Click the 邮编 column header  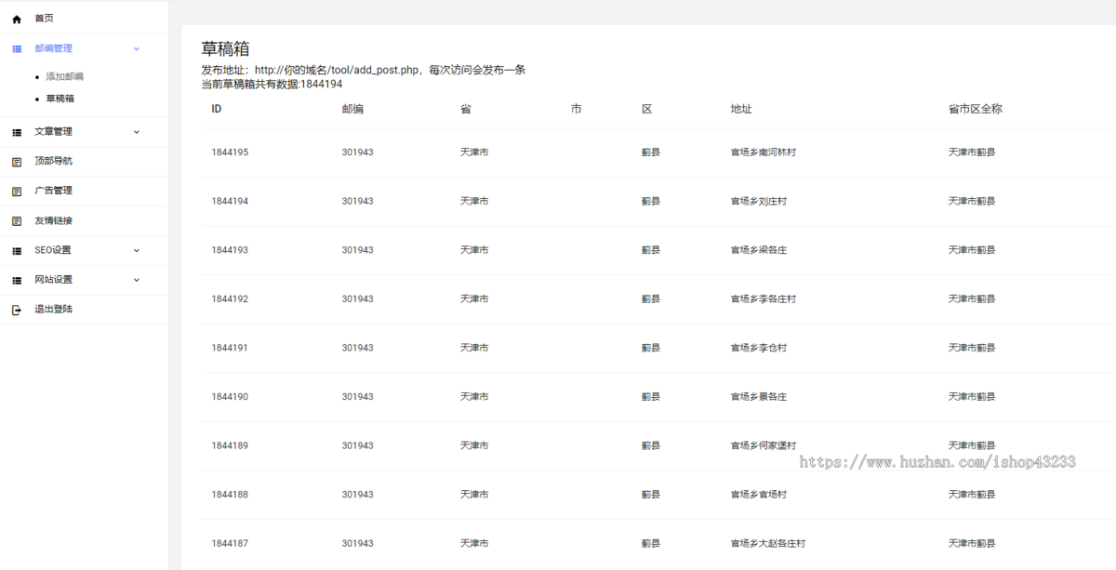point(352,109)
